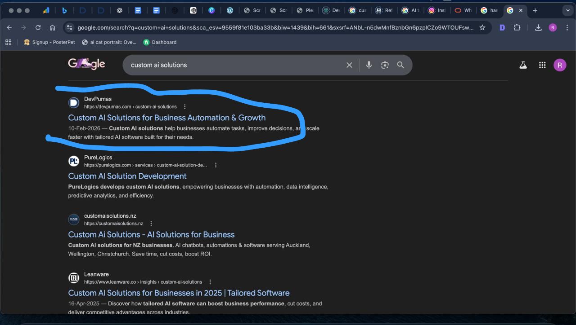Screen dimensions: 576x325
Task: Open Custom AI Solutions for Business Automation result
Action: coord(167,118)
